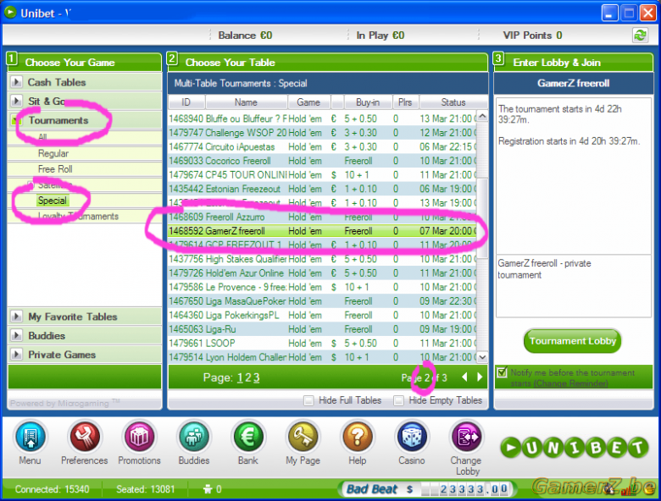Viewport: 661px width, 501px height.
Task: Open the Preferences tools icon
Action: point(84,438)
